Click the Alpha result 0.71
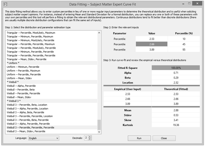This screenshot has width=206, height=146. click(176, 73)
